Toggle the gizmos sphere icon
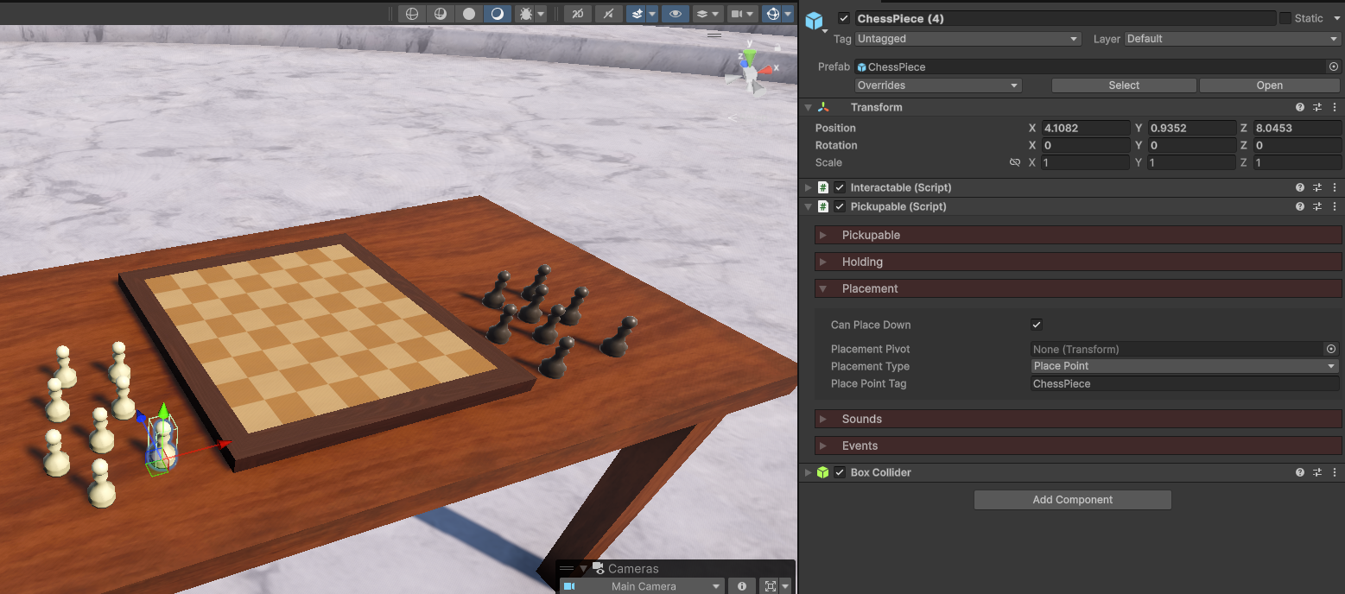The width and height of the screenshot is (1345, 594). point(773,14)
